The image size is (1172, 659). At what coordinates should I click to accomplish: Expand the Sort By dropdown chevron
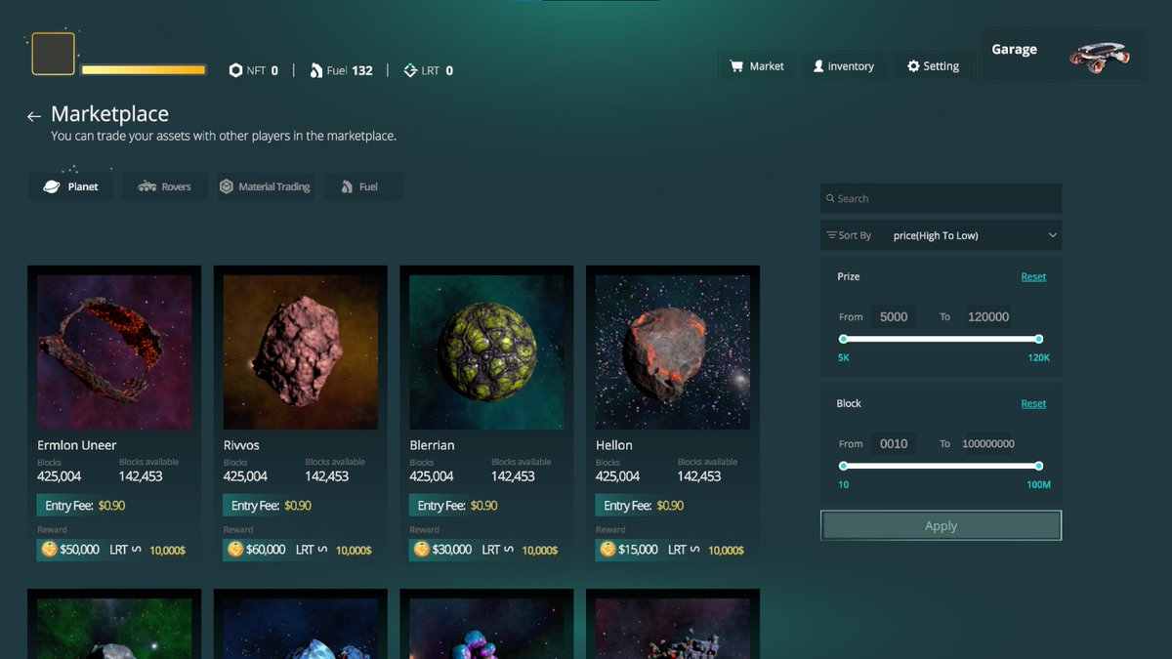[1053, 235]
